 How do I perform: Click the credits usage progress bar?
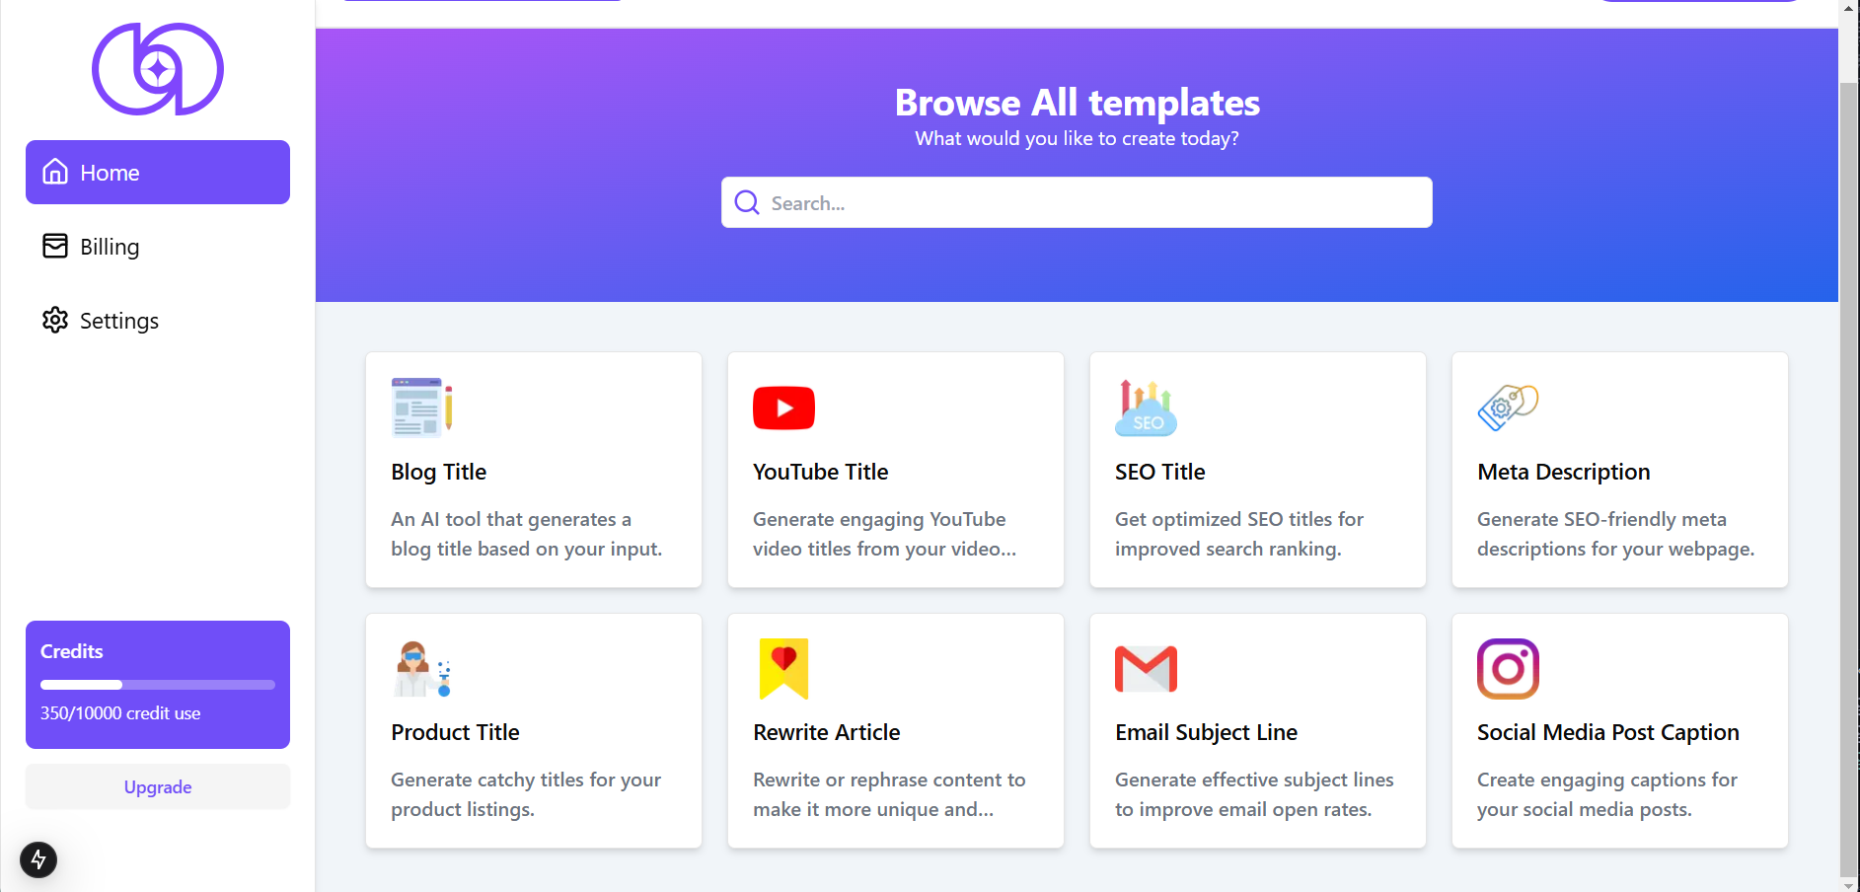point(157,684)
